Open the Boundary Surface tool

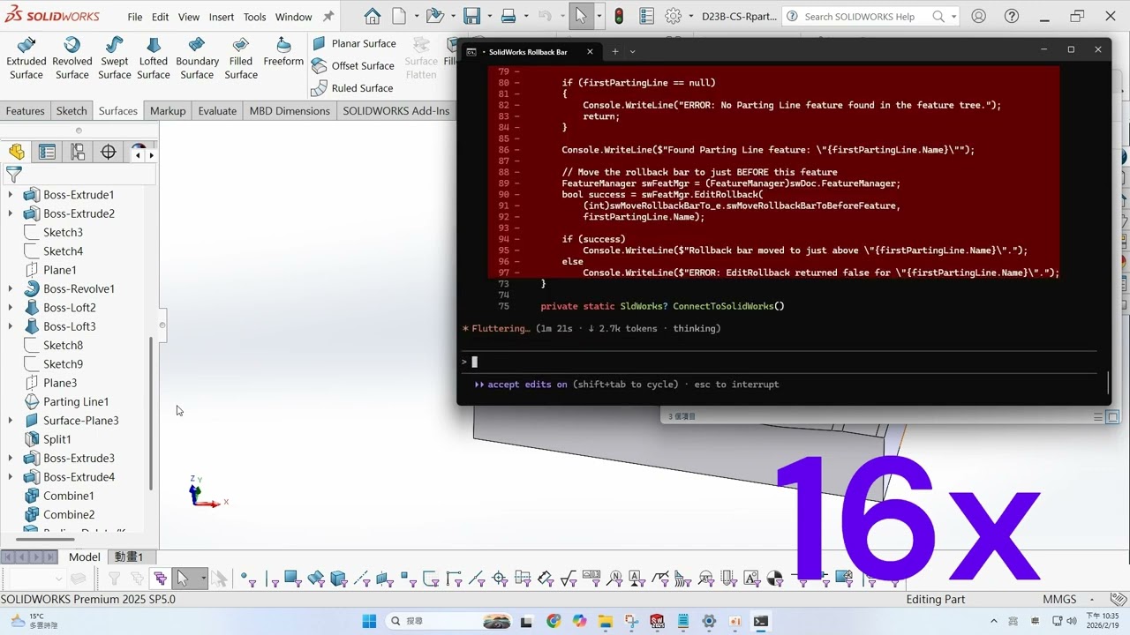pos(197,59)
